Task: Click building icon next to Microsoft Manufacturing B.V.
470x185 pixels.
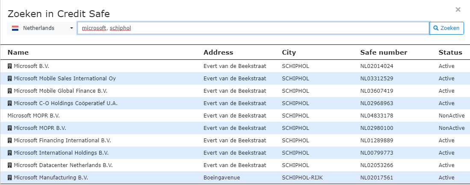Action: (10, 178)
